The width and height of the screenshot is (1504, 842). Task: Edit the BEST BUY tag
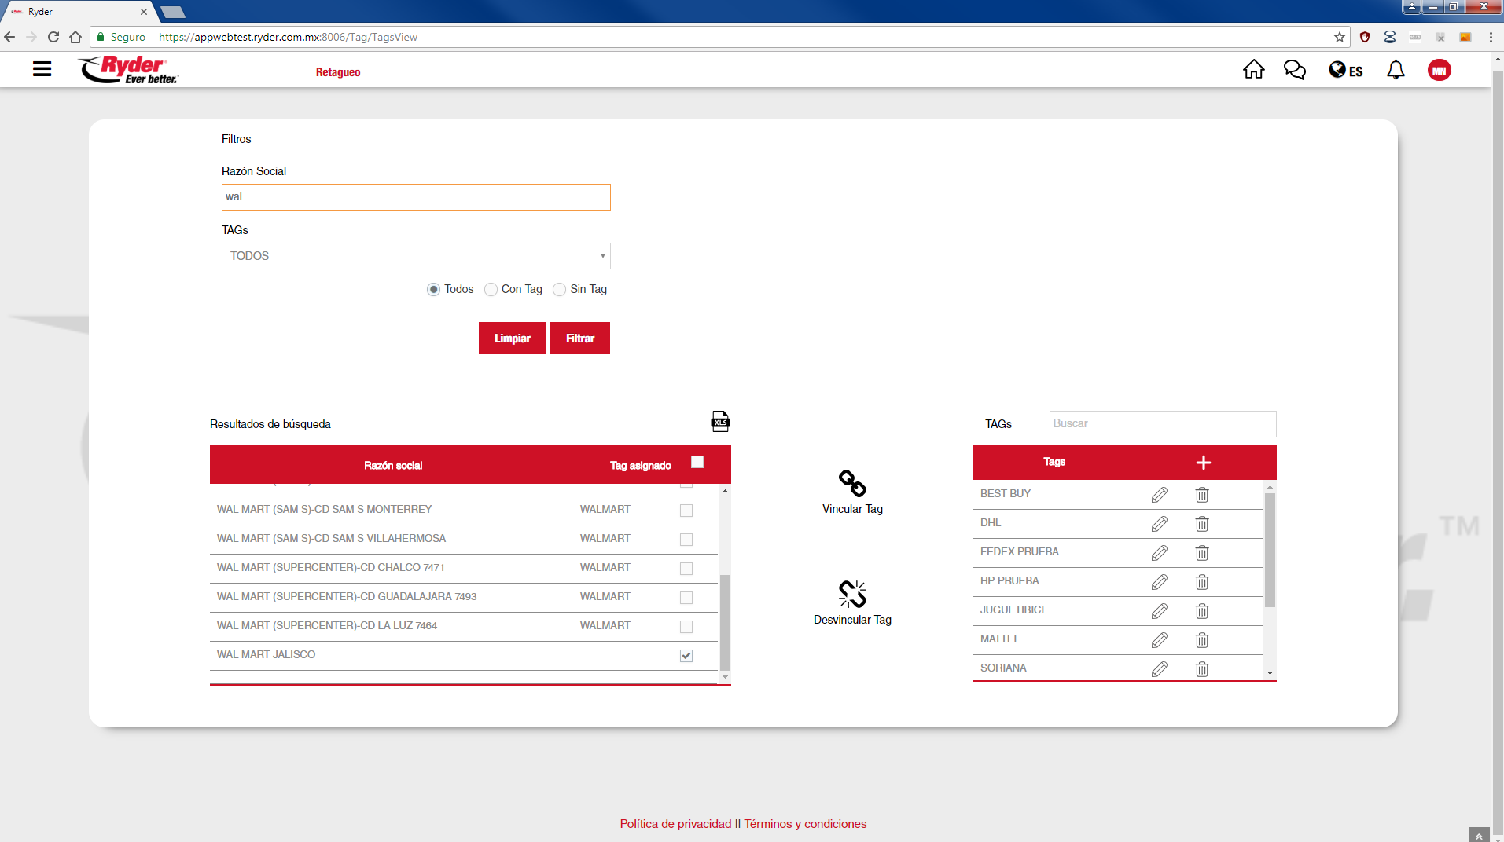point(1159,495)
